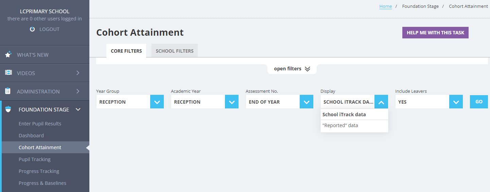Click the GO button
This screenshot has width=490, height=192.
(479, 102)
